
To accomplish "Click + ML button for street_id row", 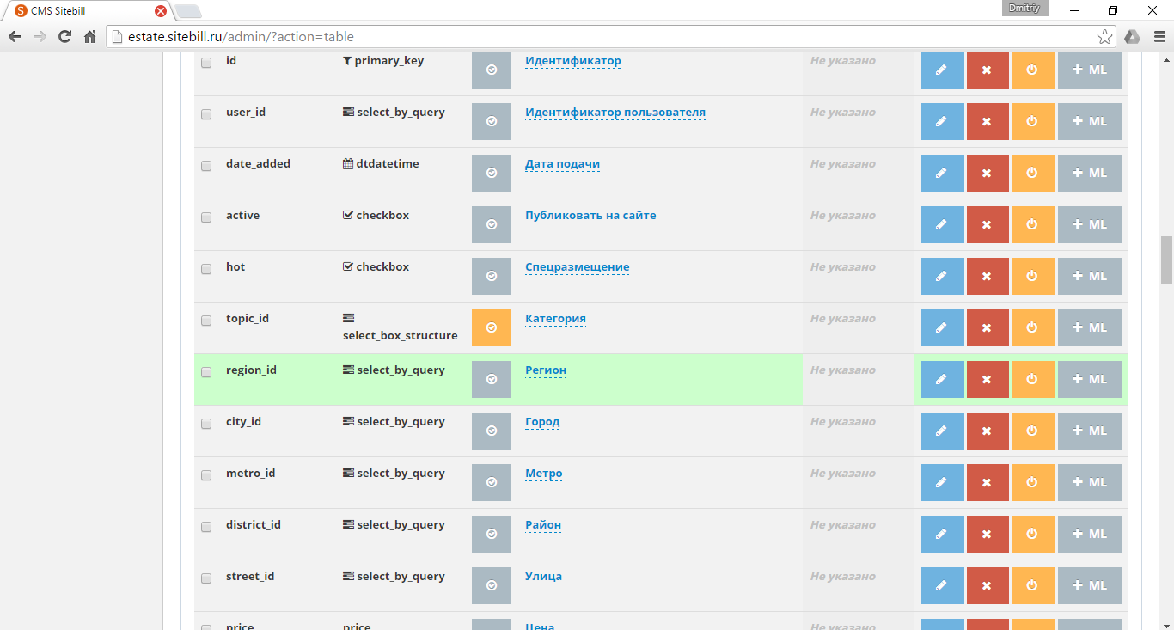I will coord(1090,586).
